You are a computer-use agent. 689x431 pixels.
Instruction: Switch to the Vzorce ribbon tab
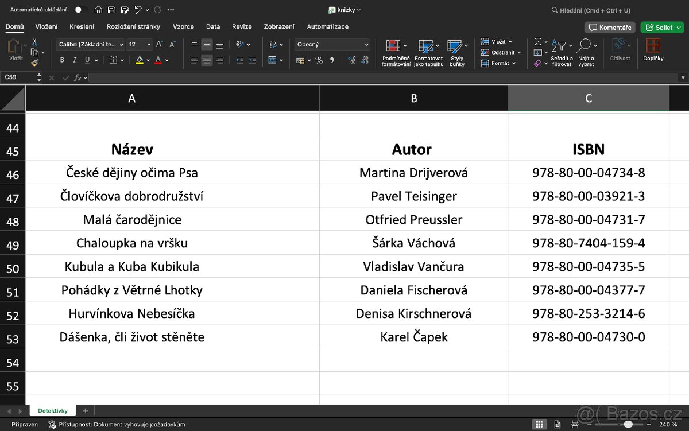pyautogui.click(x=183, y=26)
